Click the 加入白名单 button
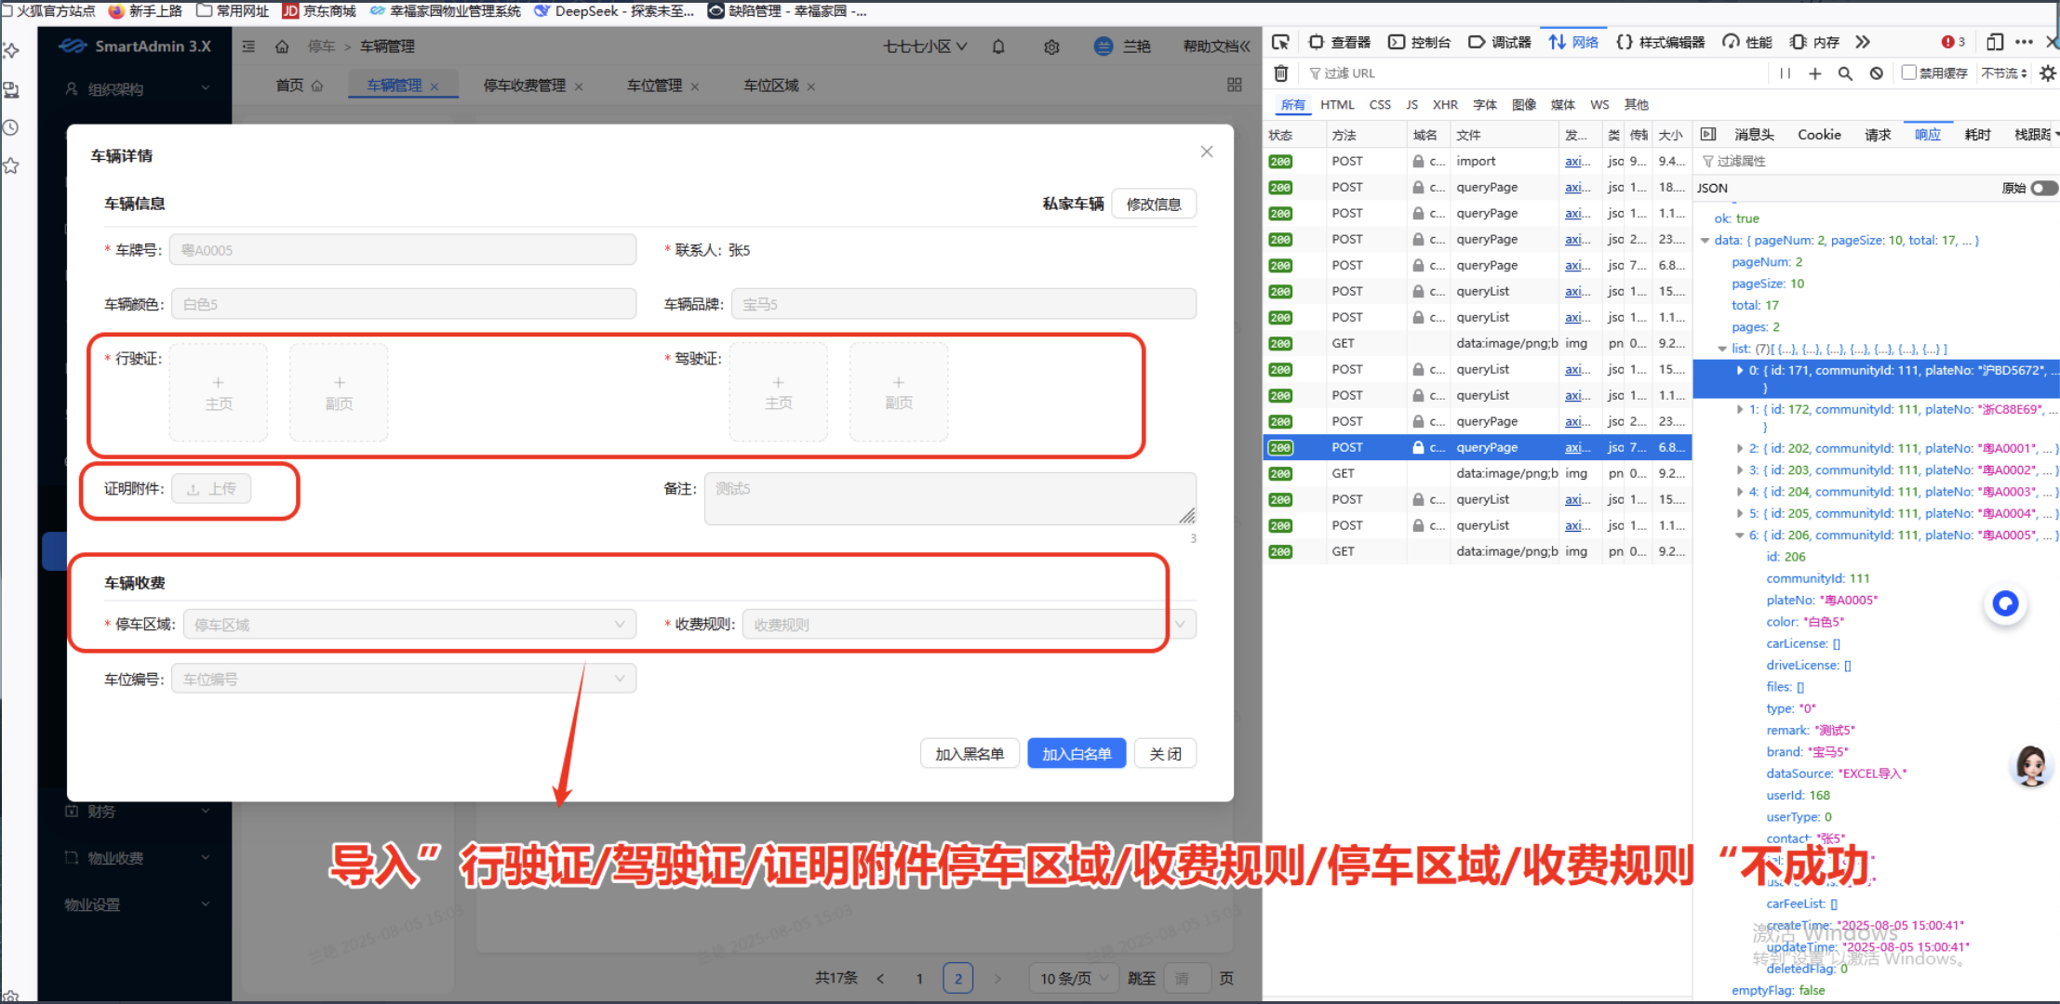 (x=1077, y=753)
